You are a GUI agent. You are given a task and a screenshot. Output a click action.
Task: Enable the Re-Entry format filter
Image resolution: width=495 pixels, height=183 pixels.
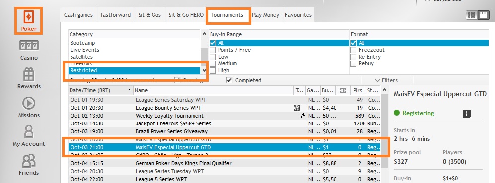[x=354, y=57]
